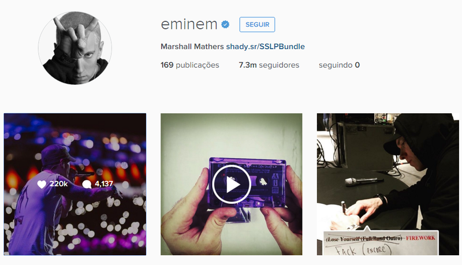Play the purple cassette tape video

[x=232, y=184]
